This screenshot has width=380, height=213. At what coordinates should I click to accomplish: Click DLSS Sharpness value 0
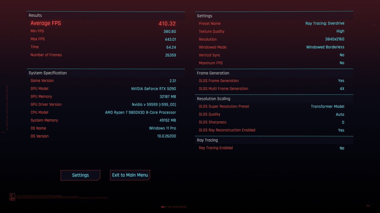pos(343,122)
